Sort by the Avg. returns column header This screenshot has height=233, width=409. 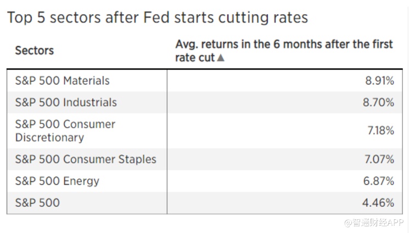coord(284,50)
